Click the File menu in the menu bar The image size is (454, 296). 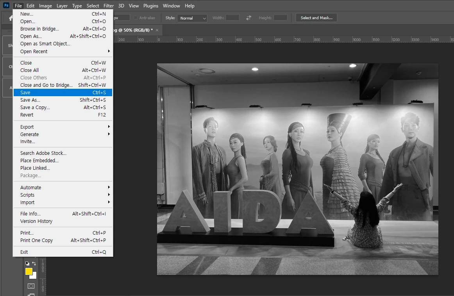tap(18, 6)
